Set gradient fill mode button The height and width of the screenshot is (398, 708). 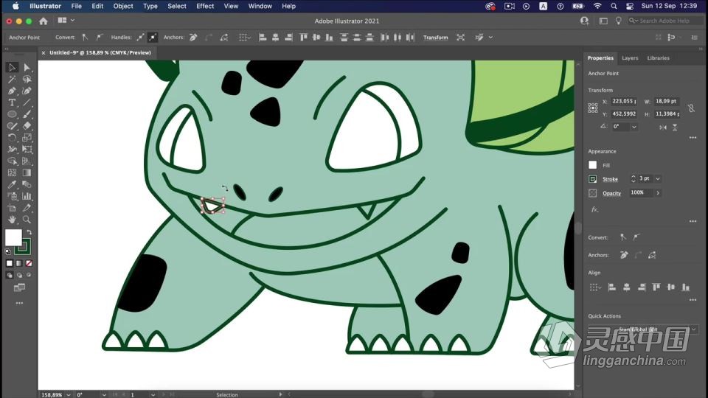pos(19,263)
